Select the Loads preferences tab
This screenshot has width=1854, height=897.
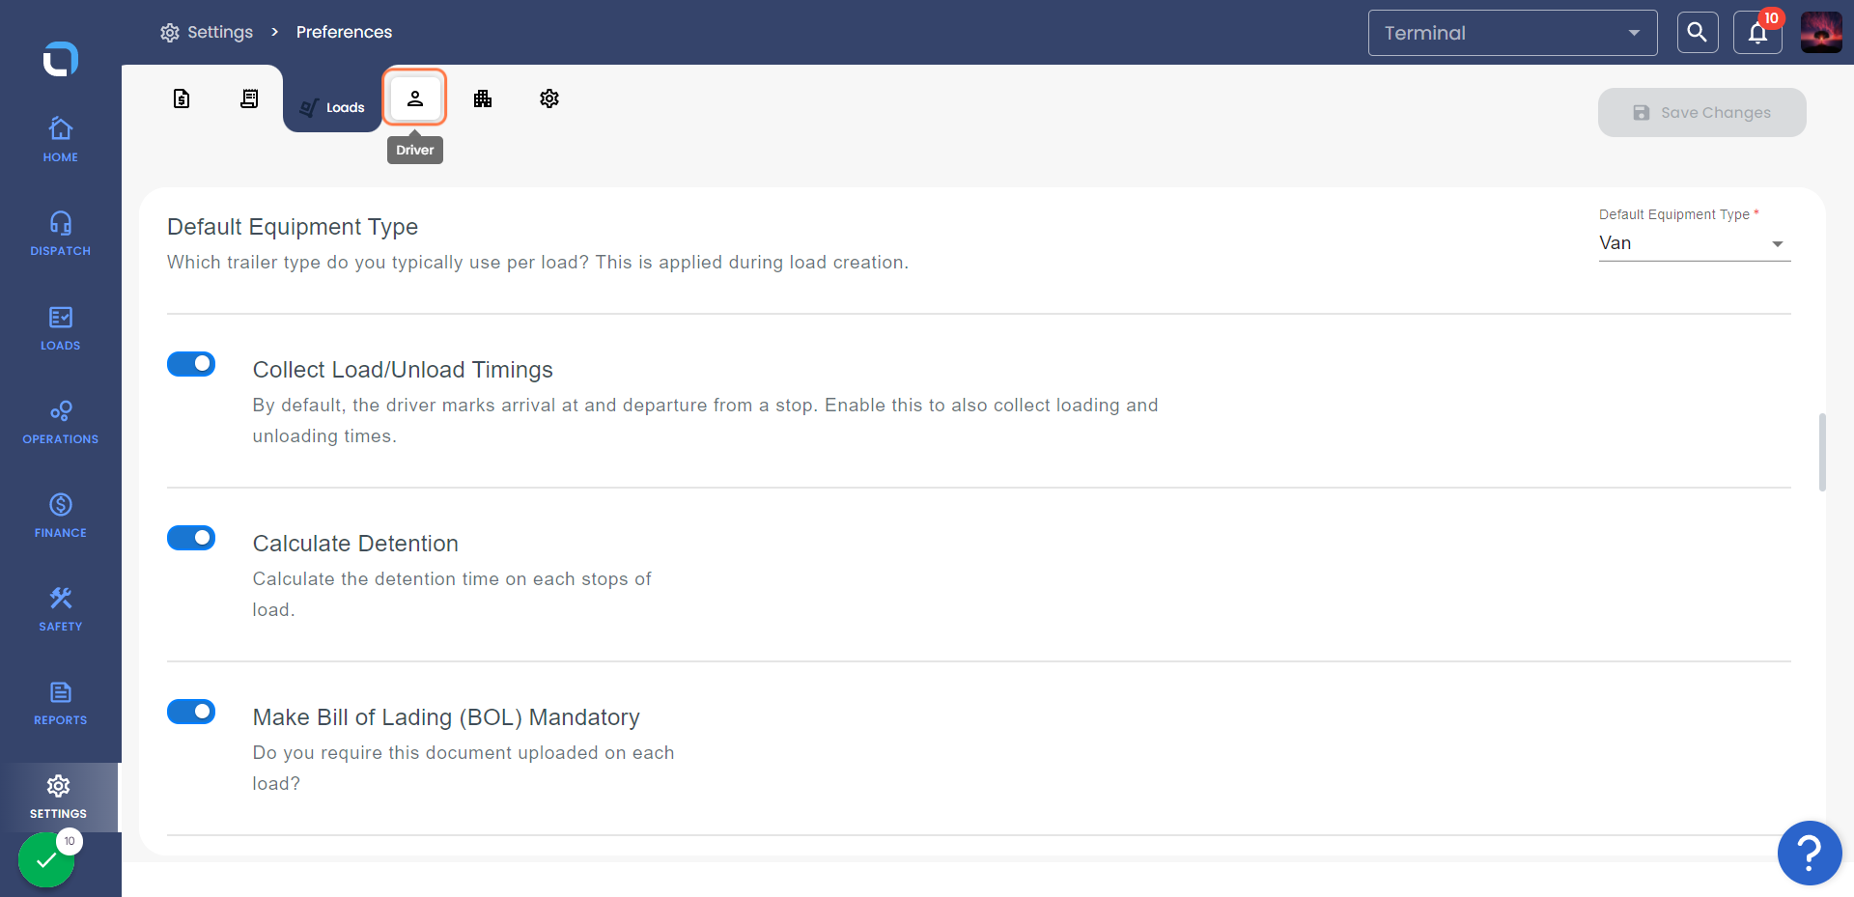tap(332, 107)
